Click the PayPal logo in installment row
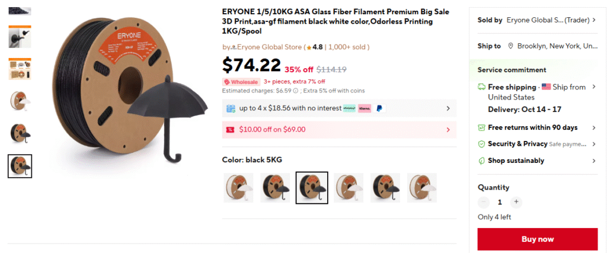607x253 pixels. 380,108
